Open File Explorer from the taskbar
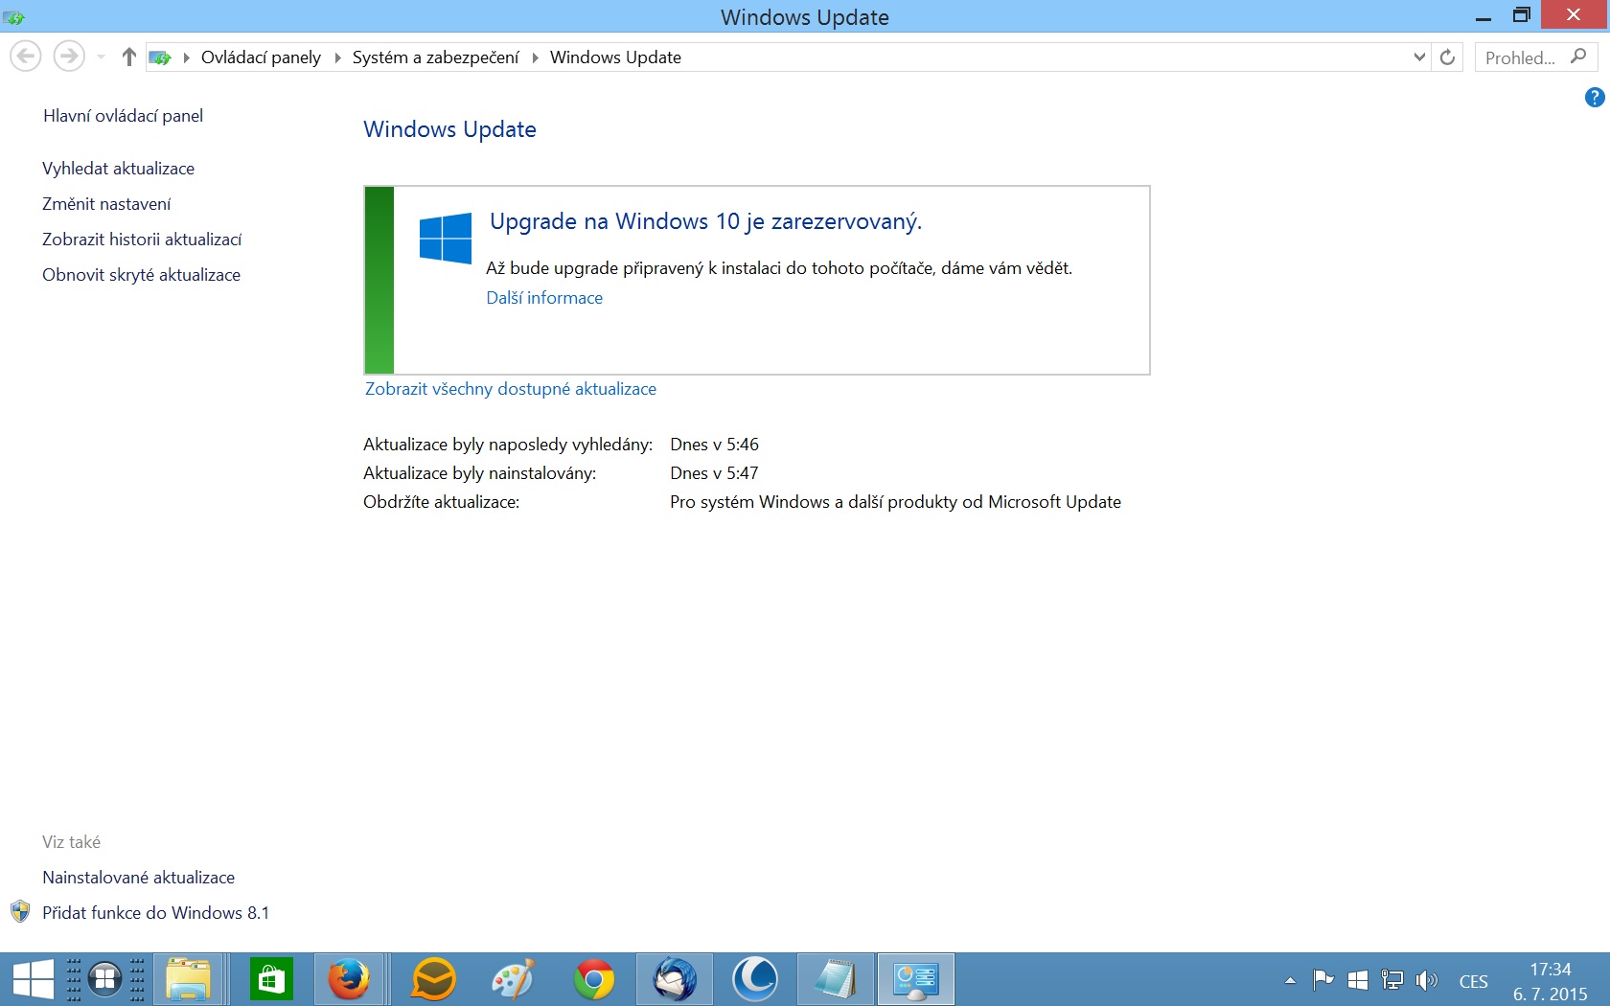This screenshot has width=1610, height=1006. [188, 979]
